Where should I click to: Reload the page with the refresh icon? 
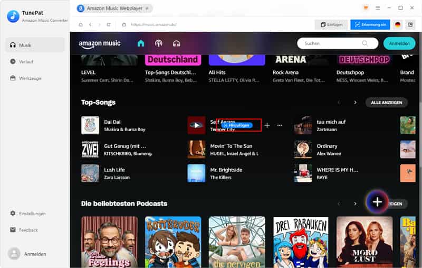(x=109, y=24)
